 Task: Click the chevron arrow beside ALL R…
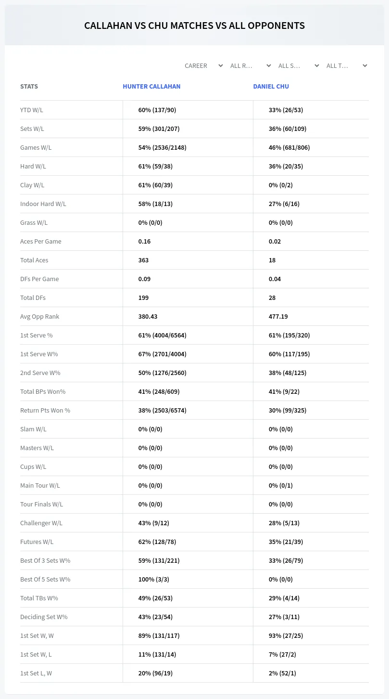269,65
